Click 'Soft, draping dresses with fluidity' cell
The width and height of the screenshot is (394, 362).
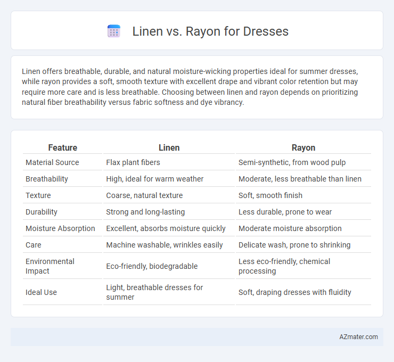pyautogui.click(x=295, y=292)
